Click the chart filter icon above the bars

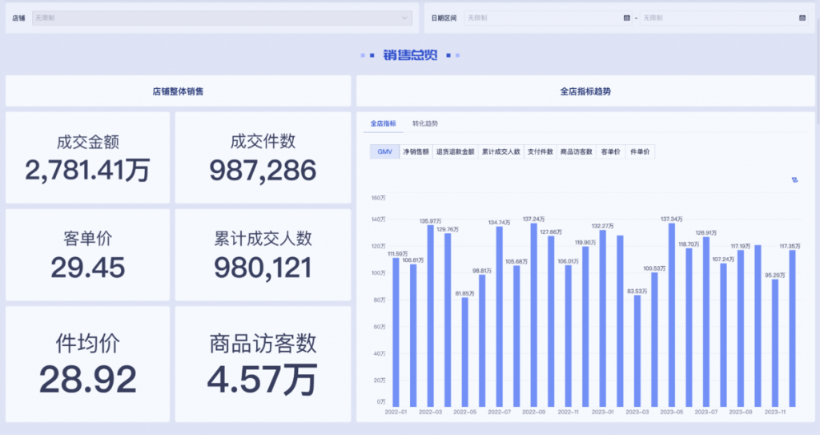(x=794, y=180)
